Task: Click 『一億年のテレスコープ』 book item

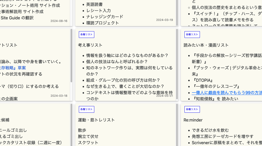Action: click(x=216, y=86)
